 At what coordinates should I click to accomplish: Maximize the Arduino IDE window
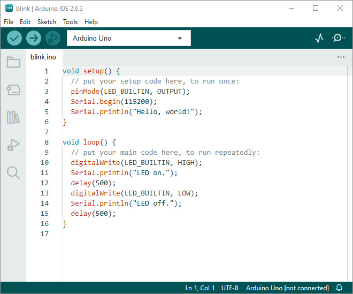point(316,9)
